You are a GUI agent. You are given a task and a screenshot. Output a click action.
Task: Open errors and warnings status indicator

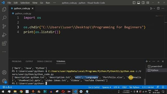pyautogui.click(x=7, y=87)
